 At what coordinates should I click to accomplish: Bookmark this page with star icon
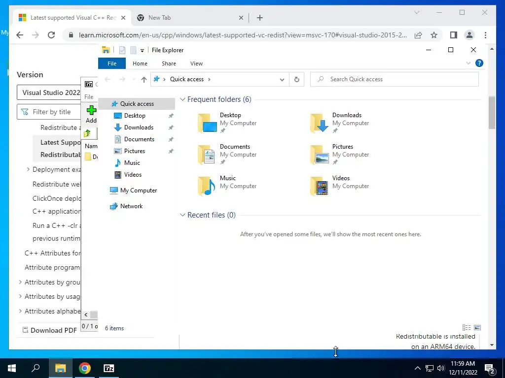coord(434,35)
